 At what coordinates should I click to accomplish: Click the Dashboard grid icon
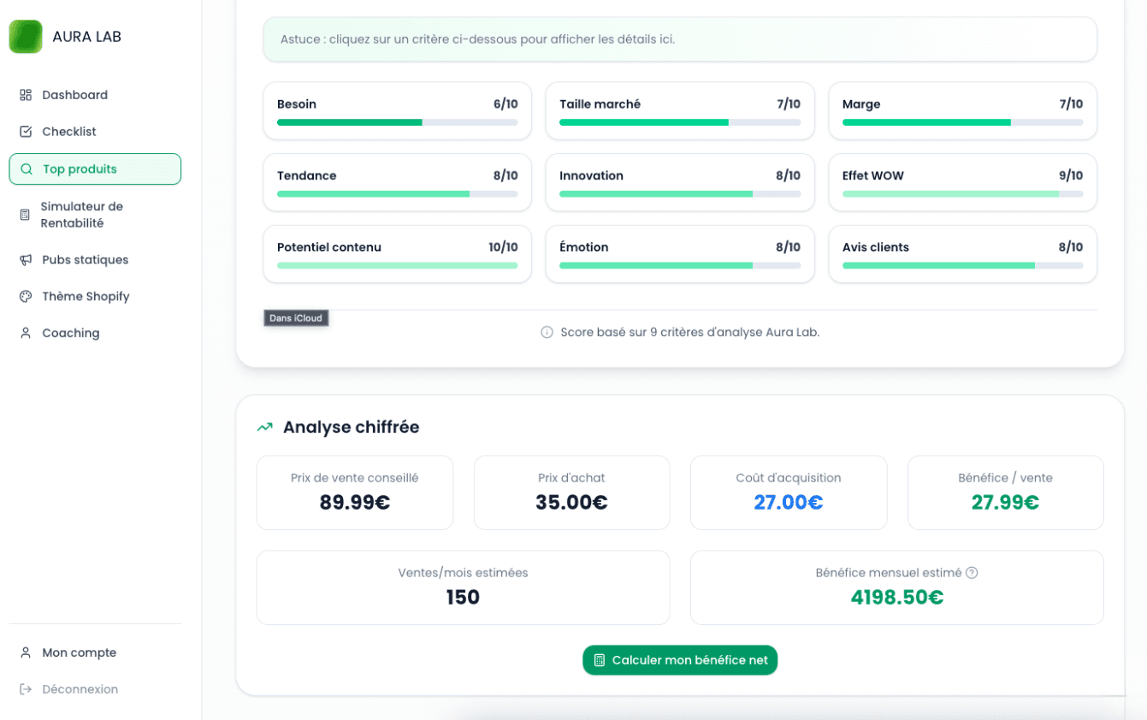pos(26,95)
